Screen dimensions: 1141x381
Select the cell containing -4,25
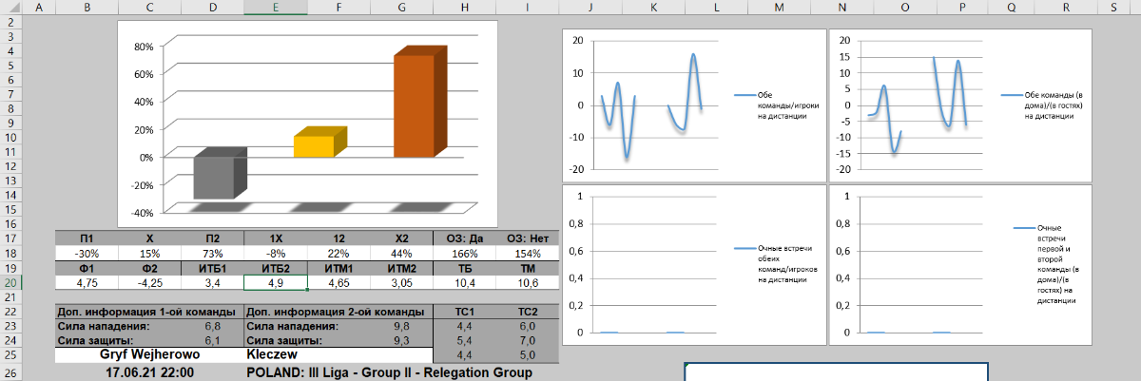[x=149, y=282]
